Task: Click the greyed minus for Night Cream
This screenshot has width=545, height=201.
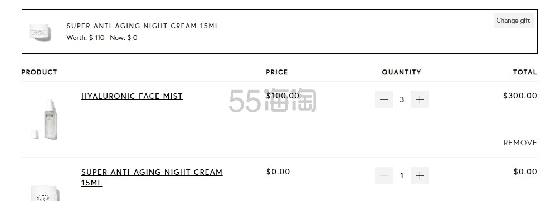Action: point(384,175)
